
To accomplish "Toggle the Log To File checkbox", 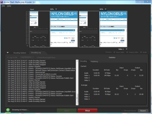I will [8, 57].
